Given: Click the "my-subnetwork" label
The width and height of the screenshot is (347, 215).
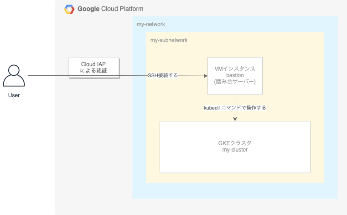Looking at the screenshot, I should (x=169, y=40).
